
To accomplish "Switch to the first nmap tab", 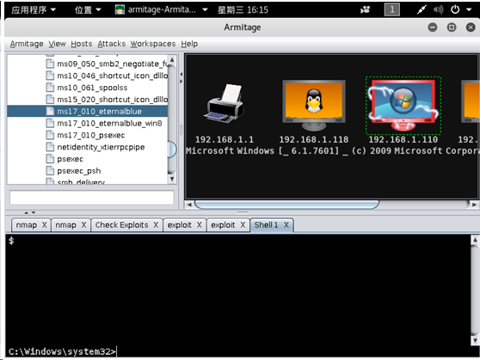I will (x=27, y=225).
